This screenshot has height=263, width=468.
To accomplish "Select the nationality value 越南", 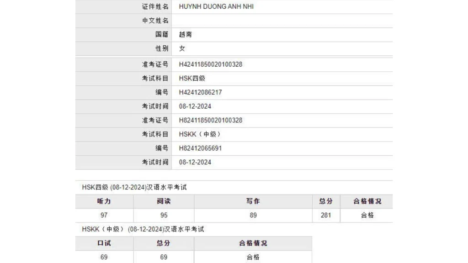I will (x=185, y=35).
